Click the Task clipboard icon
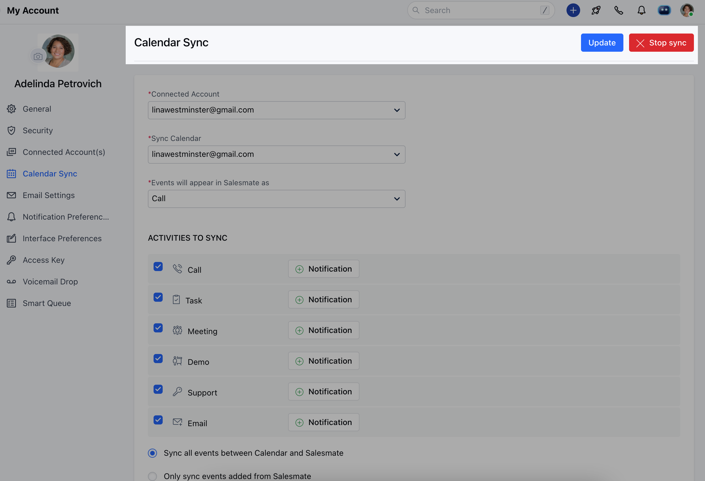Viewport: 705px width, 481px height. tap(176, 299)
